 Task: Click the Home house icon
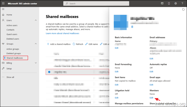[x=3, y=15]
